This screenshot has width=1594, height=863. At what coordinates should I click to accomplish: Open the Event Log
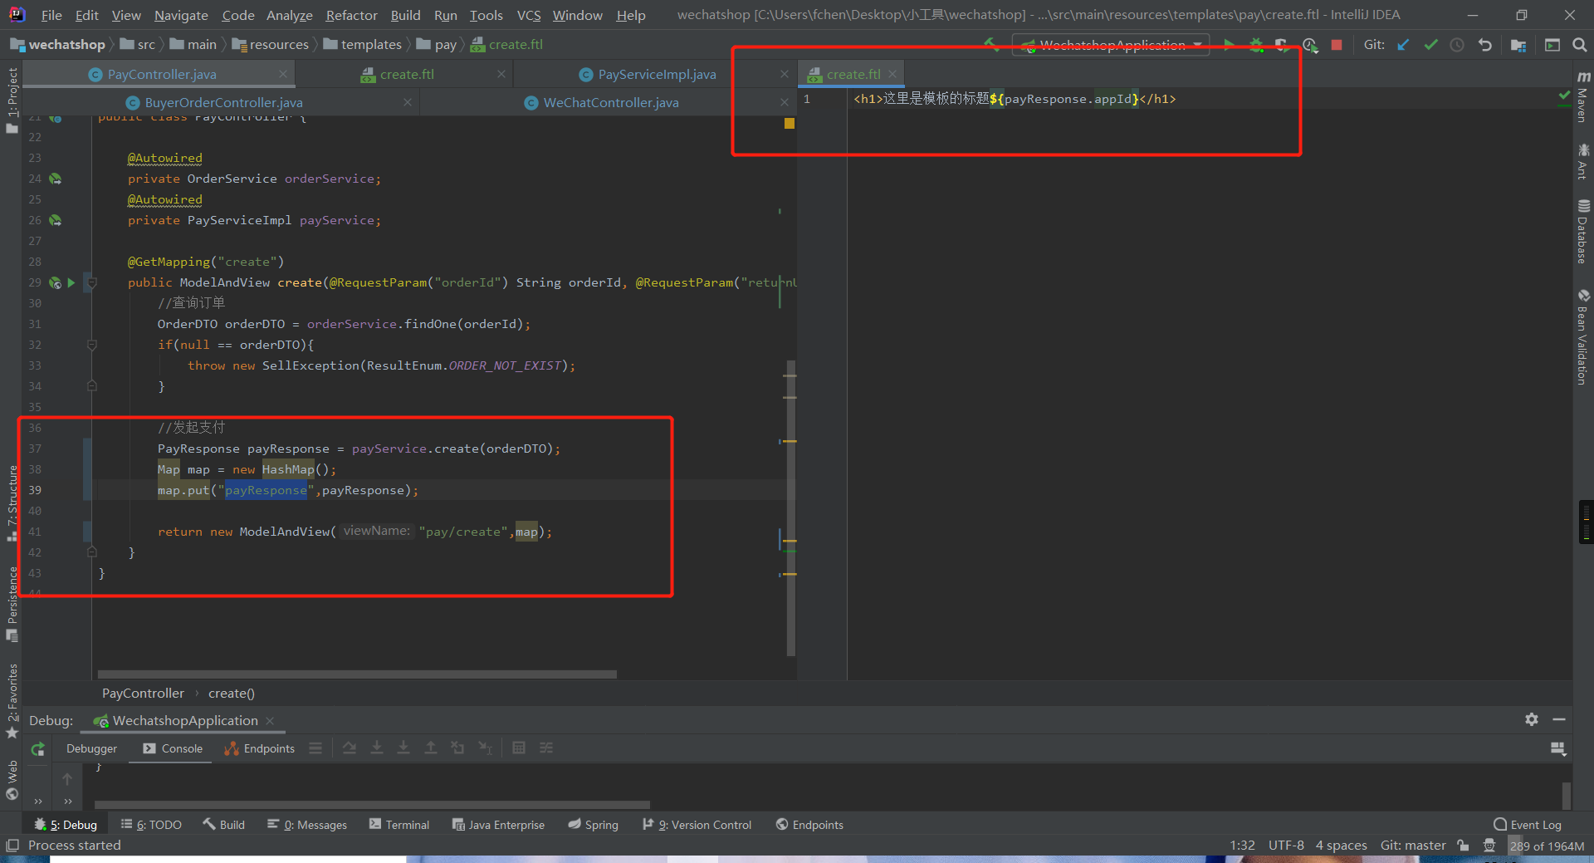pos(1535,824)
